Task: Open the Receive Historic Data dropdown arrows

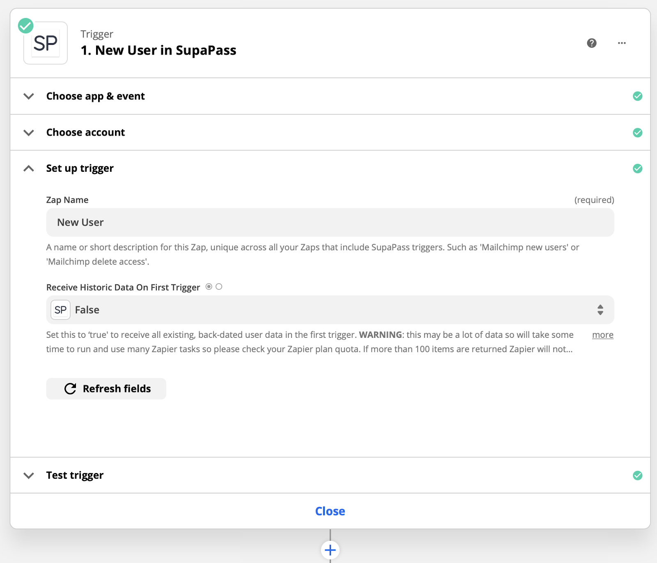Action: click(x=600, y=310)
